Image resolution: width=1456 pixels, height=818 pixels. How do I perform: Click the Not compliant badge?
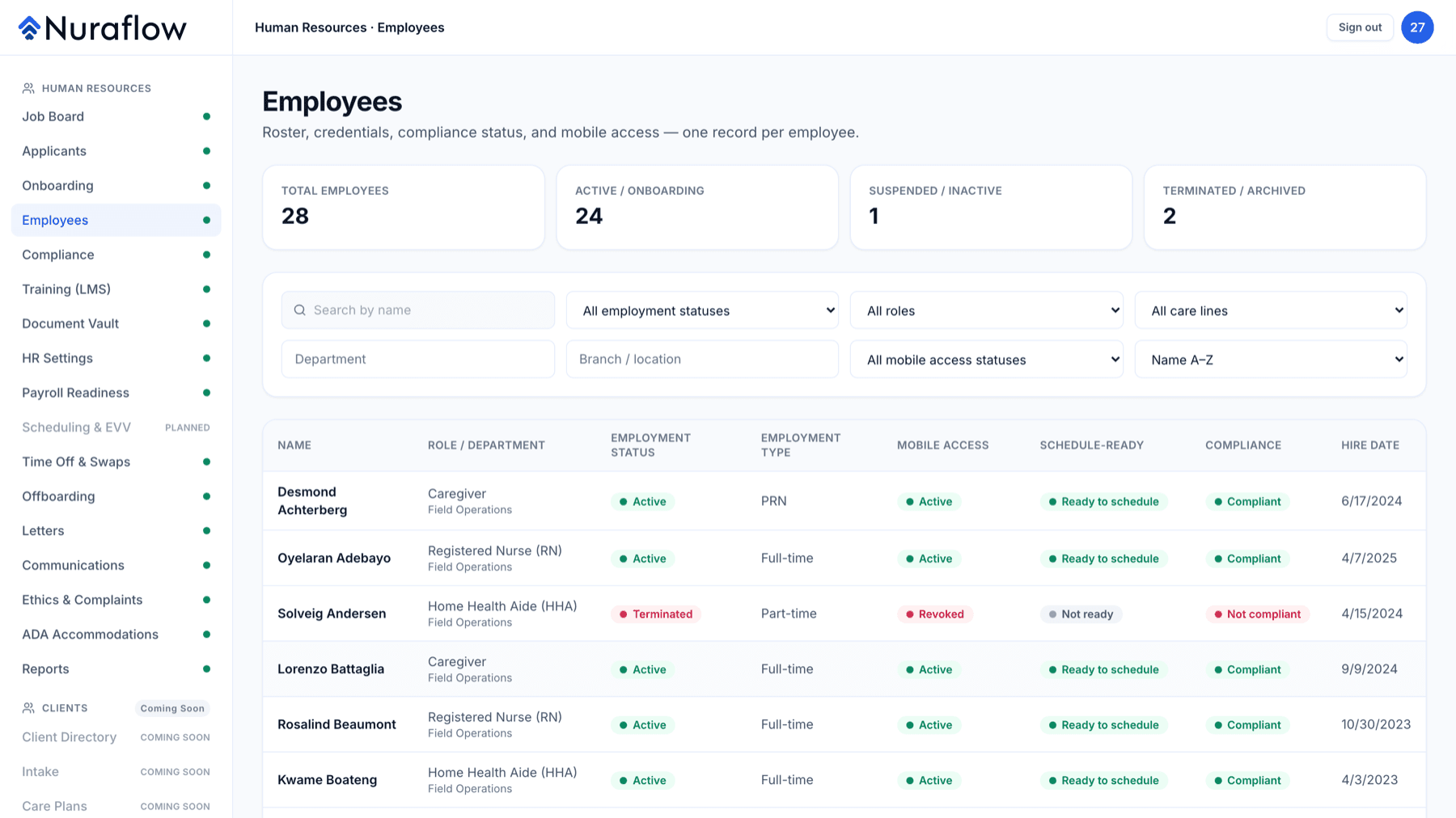point(1257,614)
